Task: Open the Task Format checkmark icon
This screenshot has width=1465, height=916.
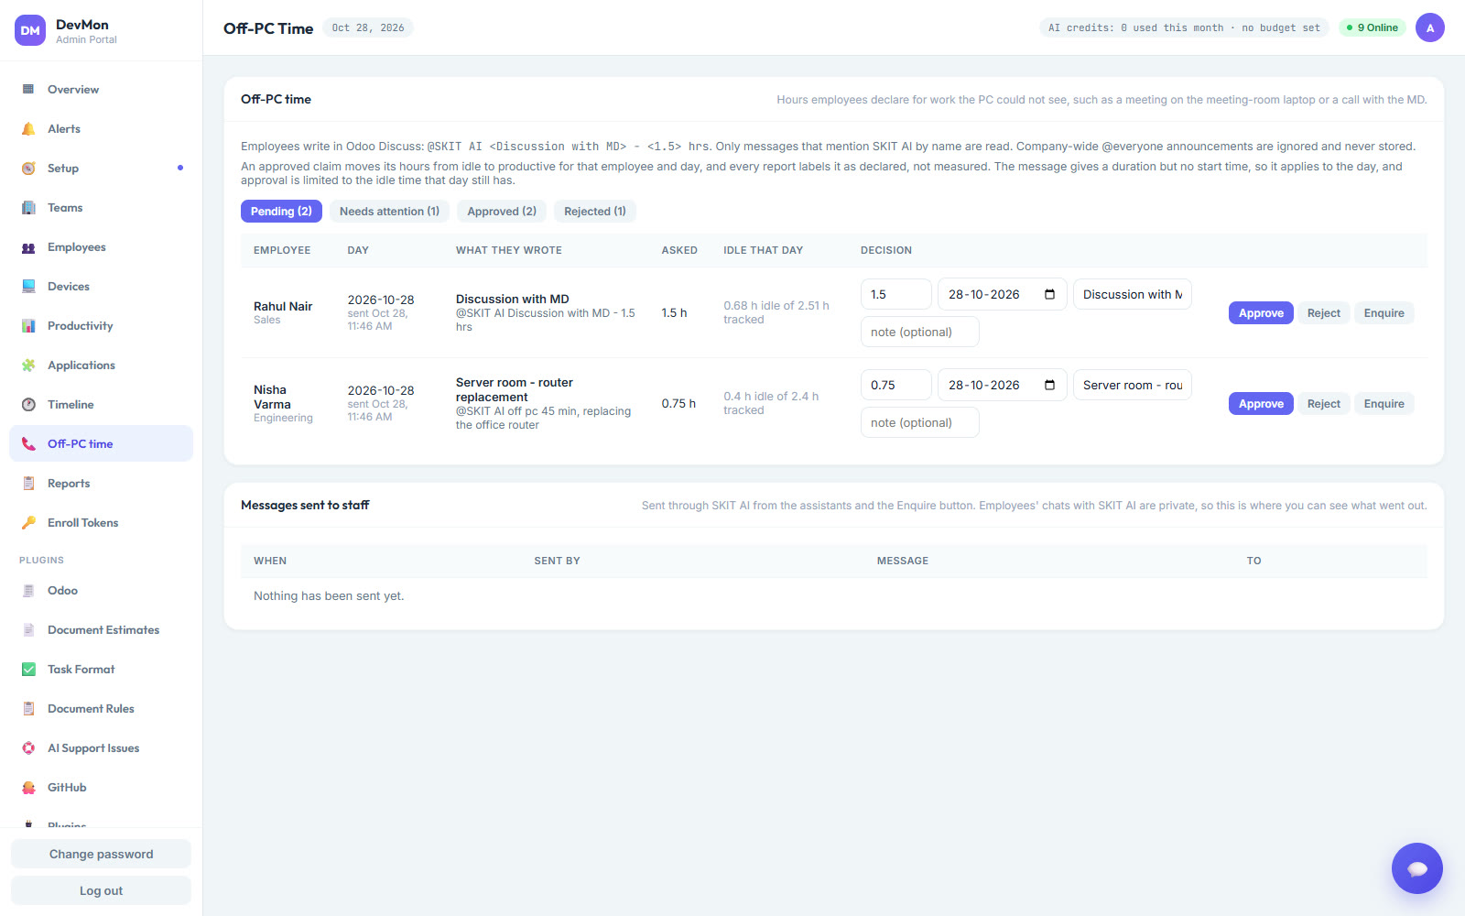Action: point(28,670)
